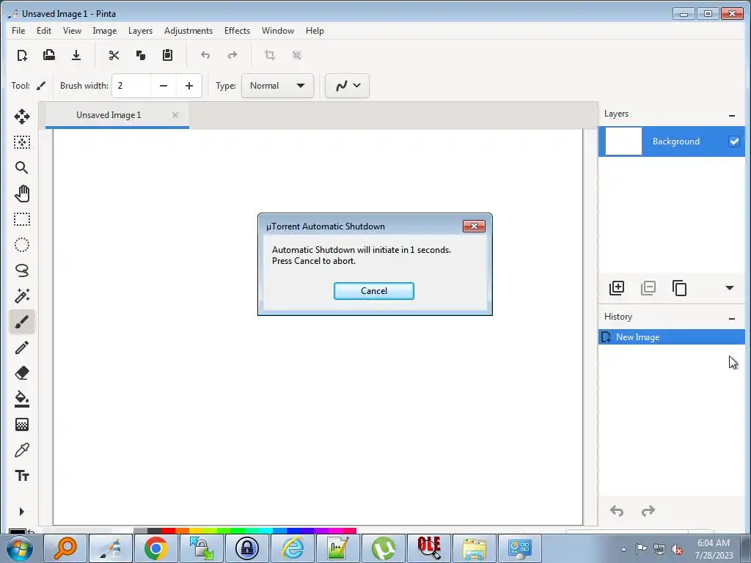
Task: Toggle the Background layer visibility checkbox
Action: click(x=733, y=141)
